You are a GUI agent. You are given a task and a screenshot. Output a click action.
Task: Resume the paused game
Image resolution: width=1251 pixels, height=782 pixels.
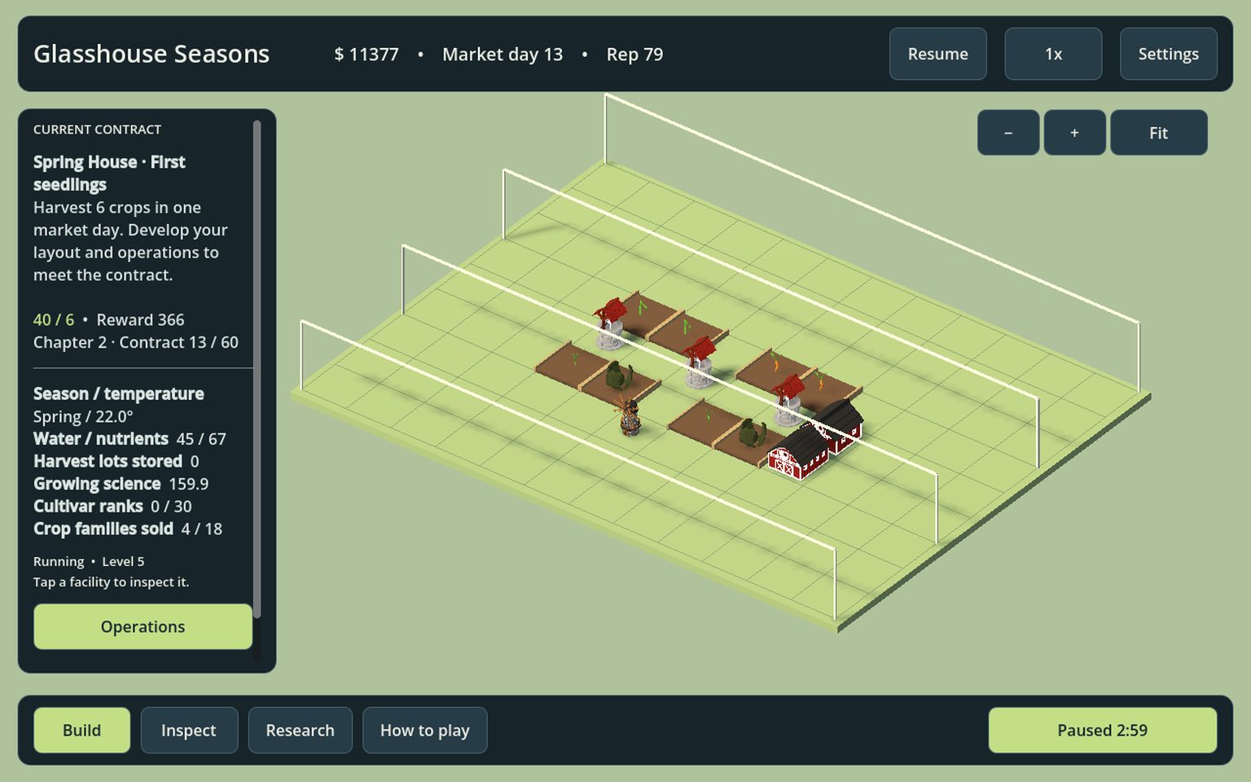tap(937, 54)
